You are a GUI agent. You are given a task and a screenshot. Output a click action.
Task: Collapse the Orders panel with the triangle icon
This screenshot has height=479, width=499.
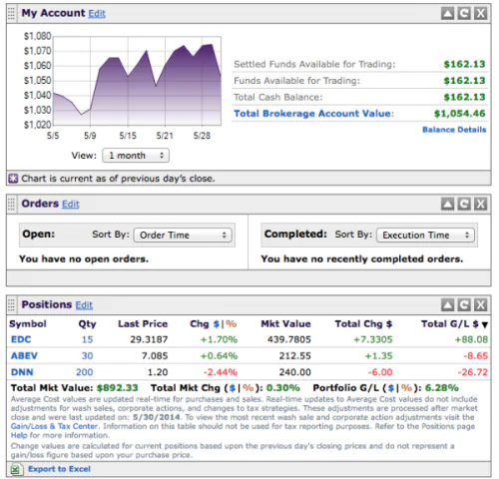(x=447, y=204)
